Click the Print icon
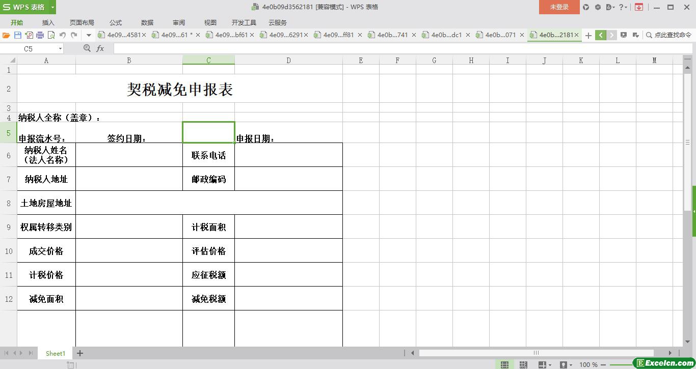 coord(40,35)
